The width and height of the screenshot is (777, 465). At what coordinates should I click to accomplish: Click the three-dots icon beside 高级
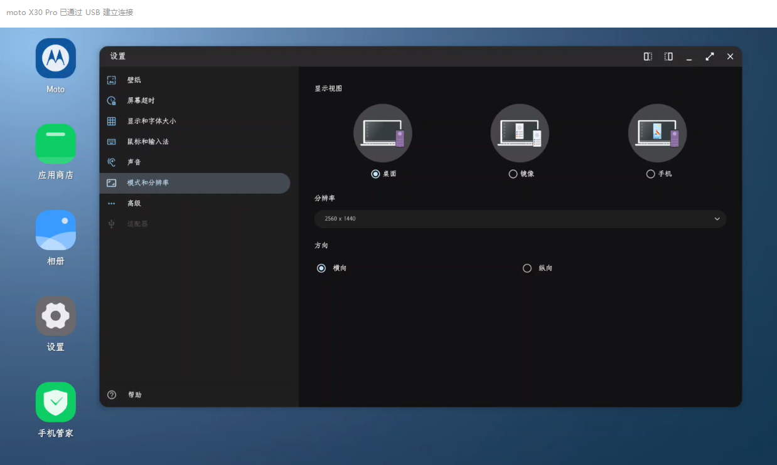pyautogui.click(x=112, y=204)
